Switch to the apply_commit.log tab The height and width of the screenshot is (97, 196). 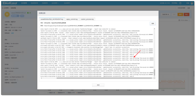72,19
